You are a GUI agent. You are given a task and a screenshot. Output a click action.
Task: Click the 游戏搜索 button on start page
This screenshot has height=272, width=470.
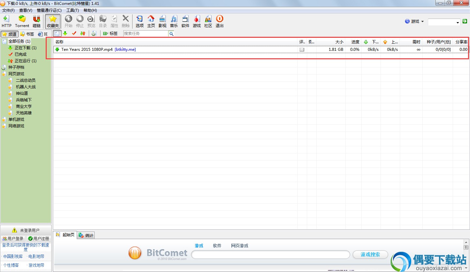click(370, 255)
